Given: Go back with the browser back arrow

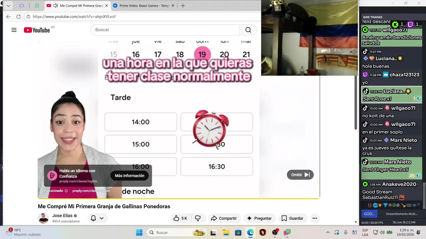Looking at the screenshot, I should [9, 17].
